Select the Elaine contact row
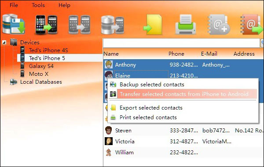The width and height of the screenshot is (264, 167). 183,75
